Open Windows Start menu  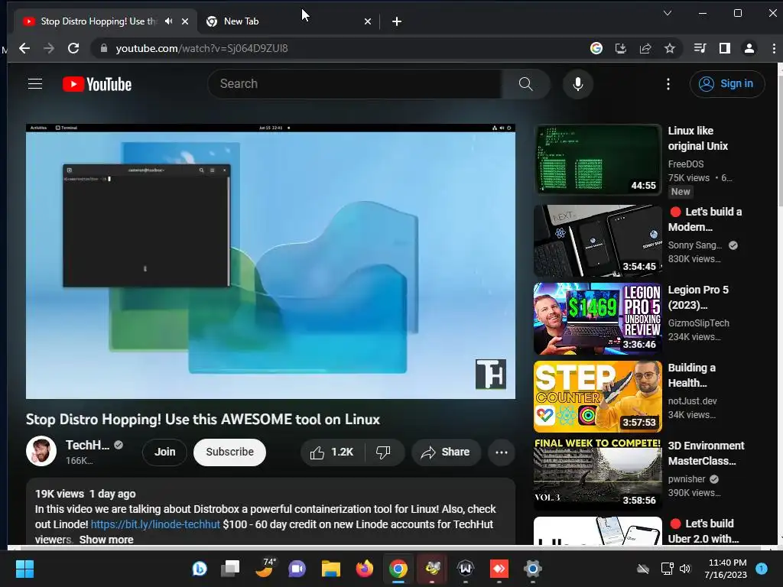tap(24, 569)
